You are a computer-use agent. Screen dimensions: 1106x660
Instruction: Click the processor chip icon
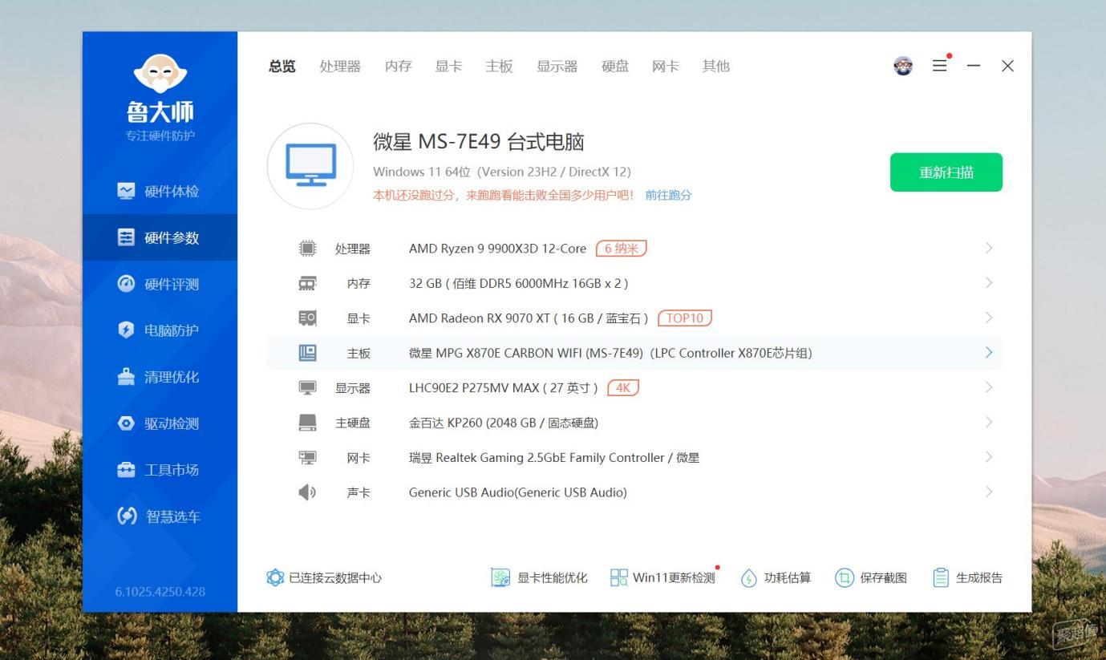[x=307, y=249]
